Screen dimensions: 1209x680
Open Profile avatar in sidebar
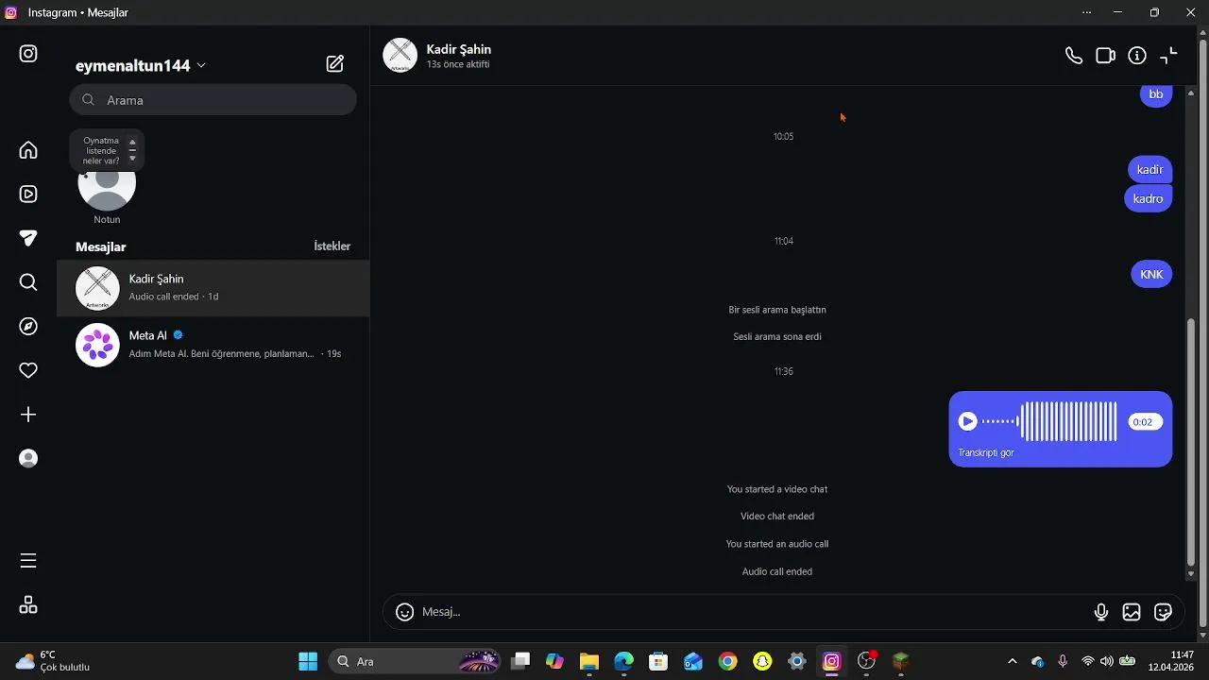[x=28, y=458]
